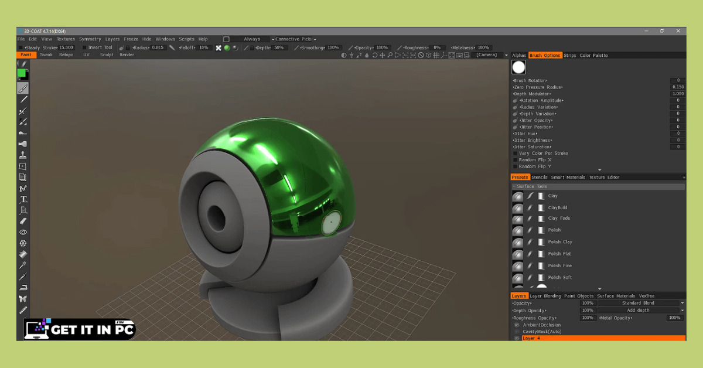Switch to the Sculpt room tab

pos(107,54)
